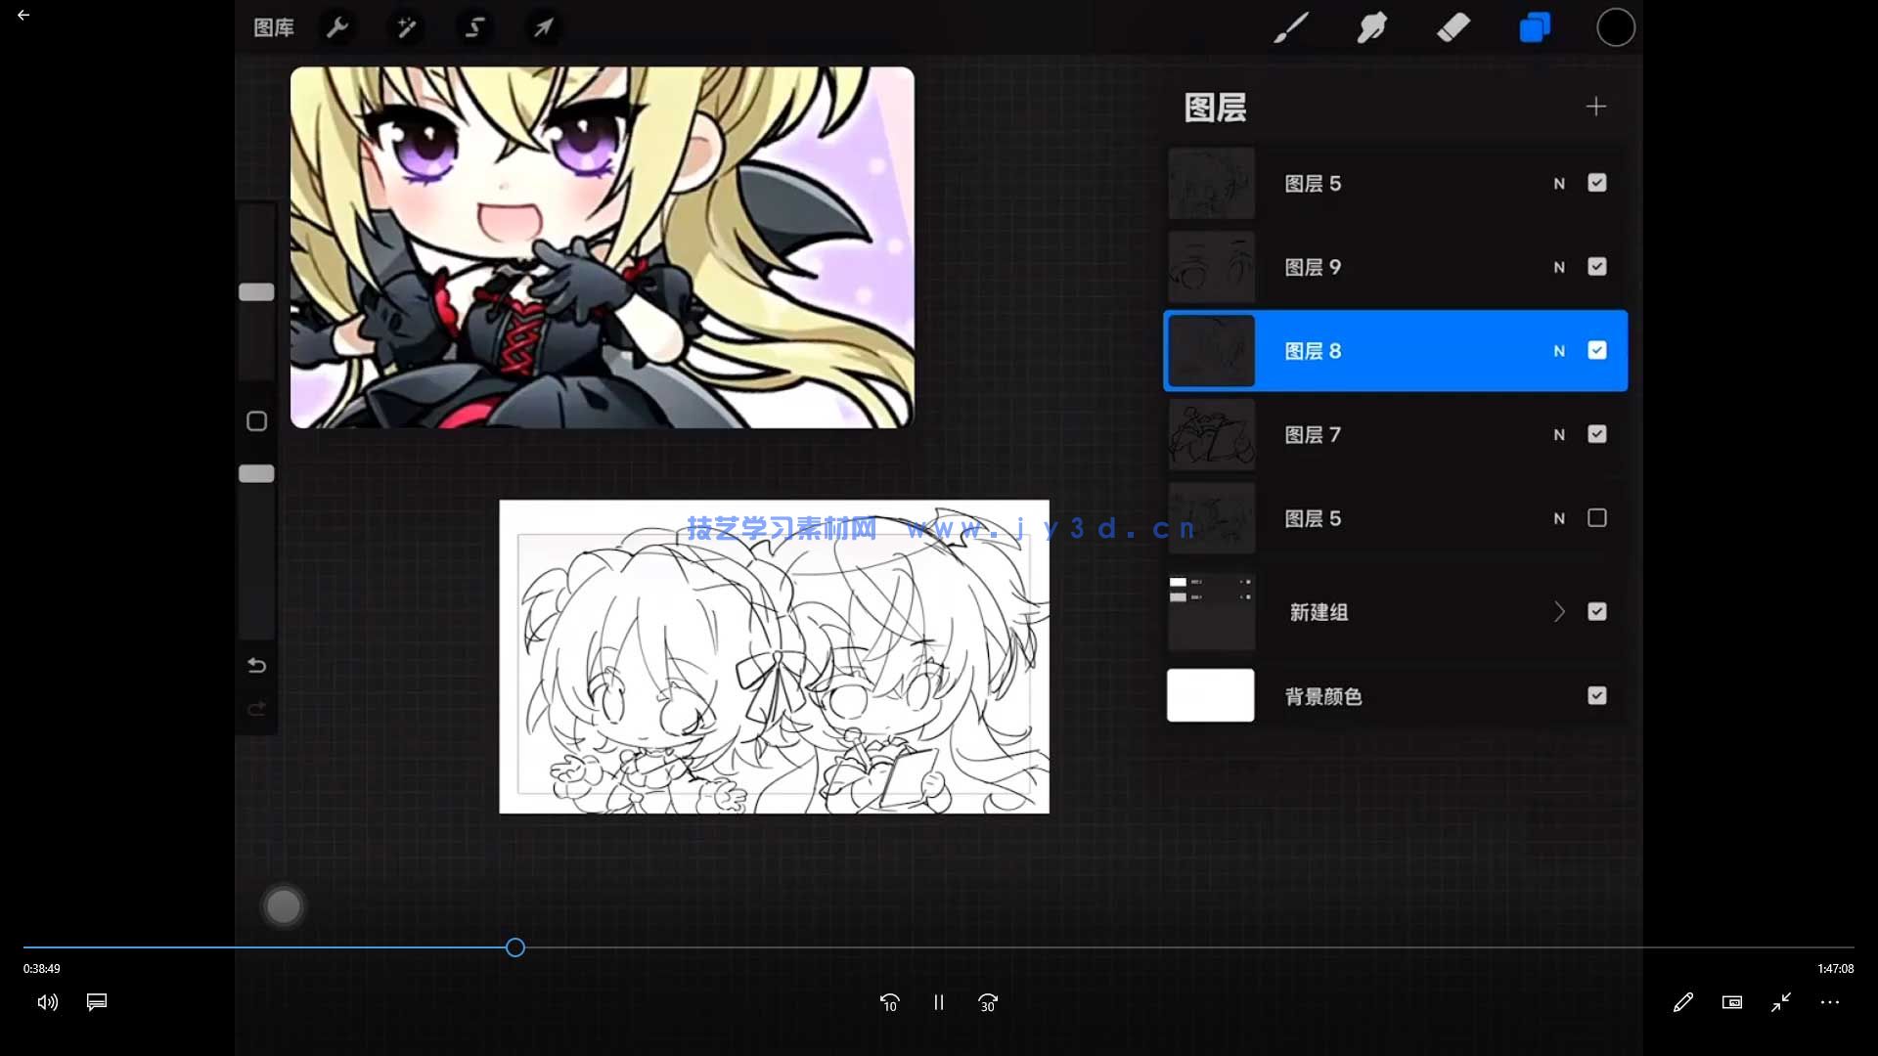1878x1056 pixels.
Task: Show the unchecked 图层 5 layer
Action: pyautogui.click(x=1596, y=518)
